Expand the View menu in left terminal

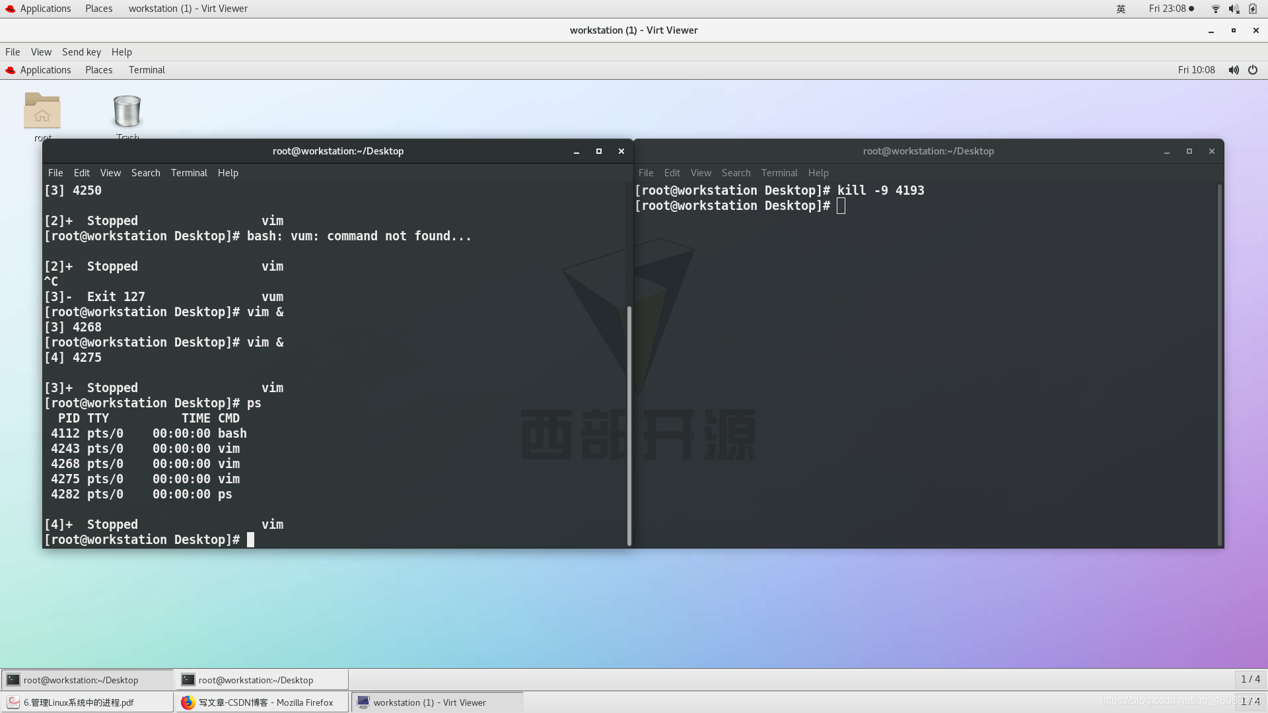pyautogui.click(x=110, y=172)
